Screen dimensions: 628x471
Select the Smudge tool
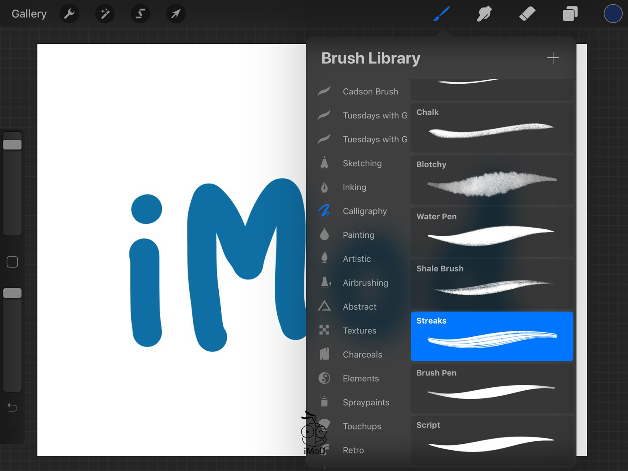click(x=484, y=13)
